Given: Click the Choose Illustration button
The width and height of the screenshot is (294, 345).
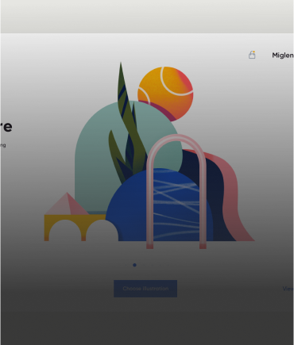Looking at the screenshot, I should point(145,289).
